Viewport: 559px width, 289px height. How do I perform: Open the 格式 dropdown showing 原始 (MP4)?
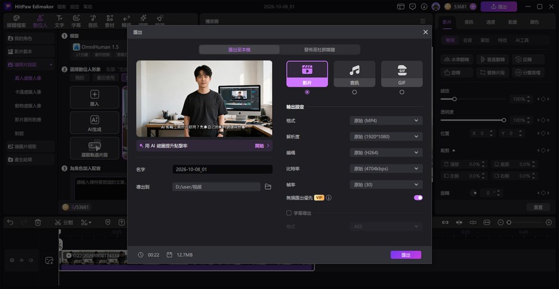[x=386, y=121]
